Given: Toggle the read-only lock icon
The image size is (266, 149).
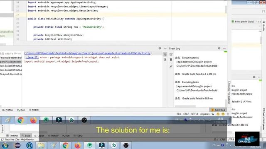Looking at the screenshot, I should 213,114.
